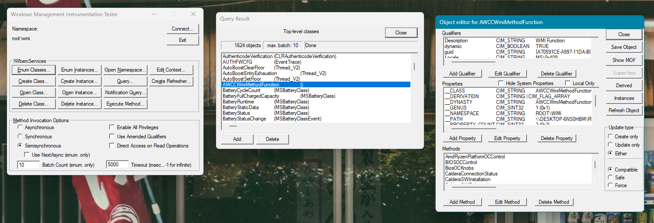Image resolution: width=654 pixels, height=223 pixels.
Task: Select the BIOSOCControl method
Action: tap(518, 162)
